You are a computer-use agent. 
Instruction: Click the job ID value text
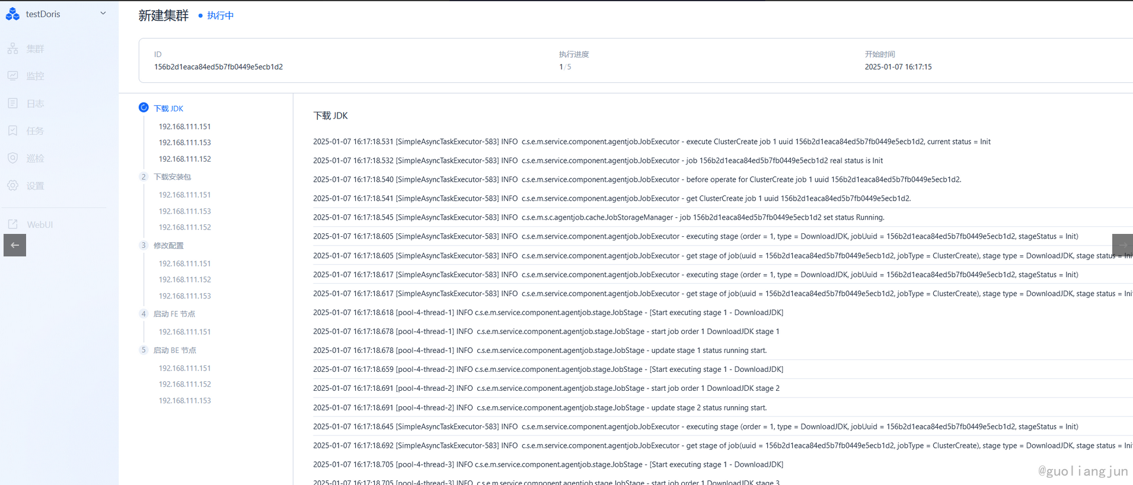(218, 67)
